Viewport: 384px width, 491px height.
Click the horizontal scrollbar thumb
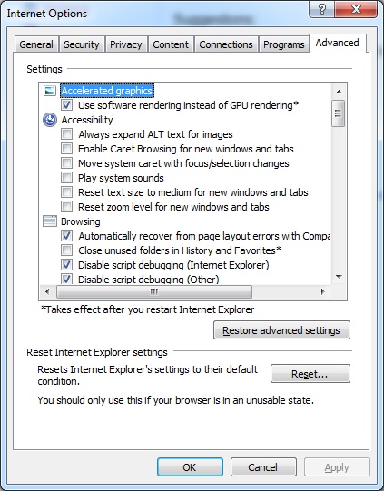[154, 292]
